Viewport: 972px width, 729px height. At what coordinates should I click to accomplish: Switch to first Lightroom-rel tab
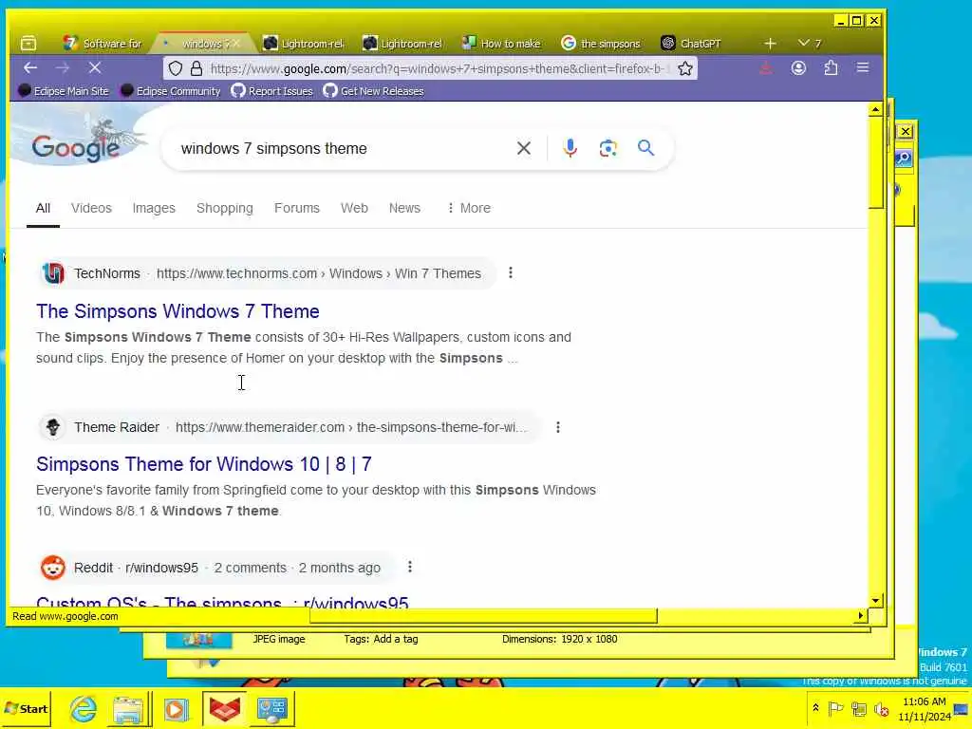[x=303, y=44]
